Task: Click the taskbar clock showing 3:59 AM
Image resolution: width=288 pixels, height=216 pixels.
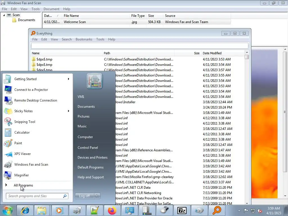Action: point(274,211)
